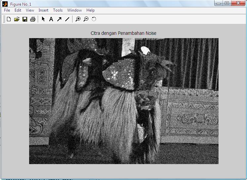Activate the Zoom Out magnifier tool
Viewport: 247px width, 180px height.
[86, 19]
